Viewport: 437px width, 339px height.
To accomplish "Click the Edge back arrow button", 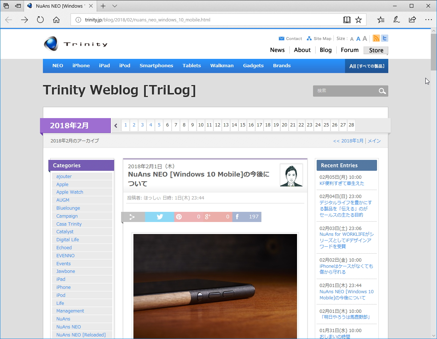I will pos(9,20).
